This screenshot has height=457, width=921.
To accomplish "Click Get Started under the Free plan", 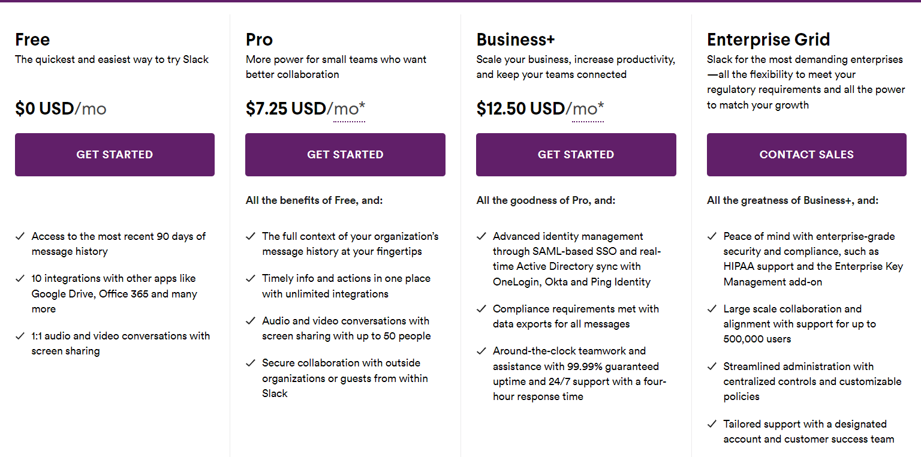I will pos(115,155).
